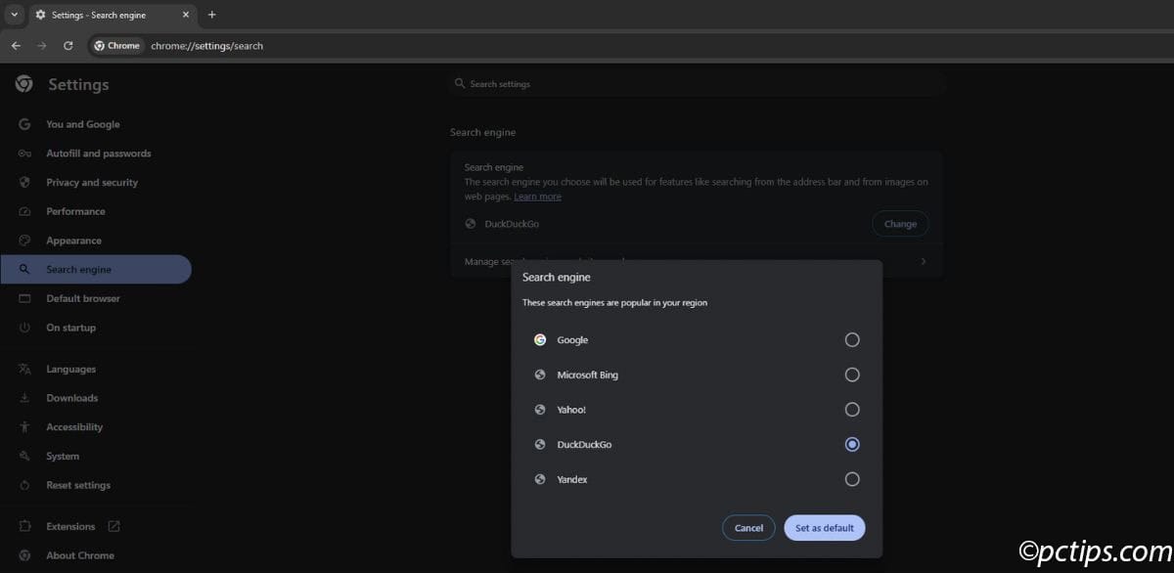The width and height of the screenshot is (1174, 573).
Task: Go to Privacy and security
Action: 96,182
